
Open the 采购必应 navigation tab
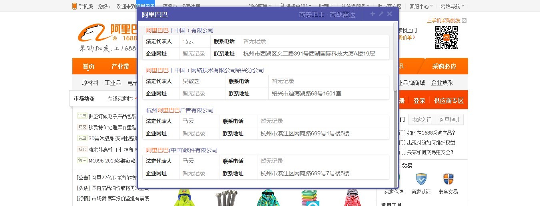(x=444, y=66)
